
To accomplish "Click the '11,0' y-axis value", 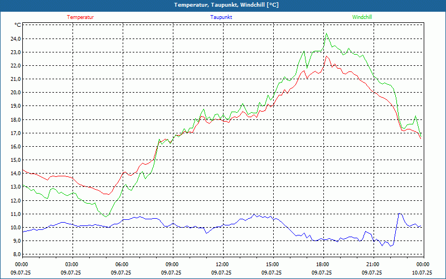I will pyautogui.click(x=16, y=214).
